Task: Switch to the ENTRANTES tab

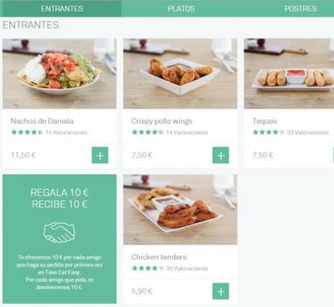Action: point(61,8)
